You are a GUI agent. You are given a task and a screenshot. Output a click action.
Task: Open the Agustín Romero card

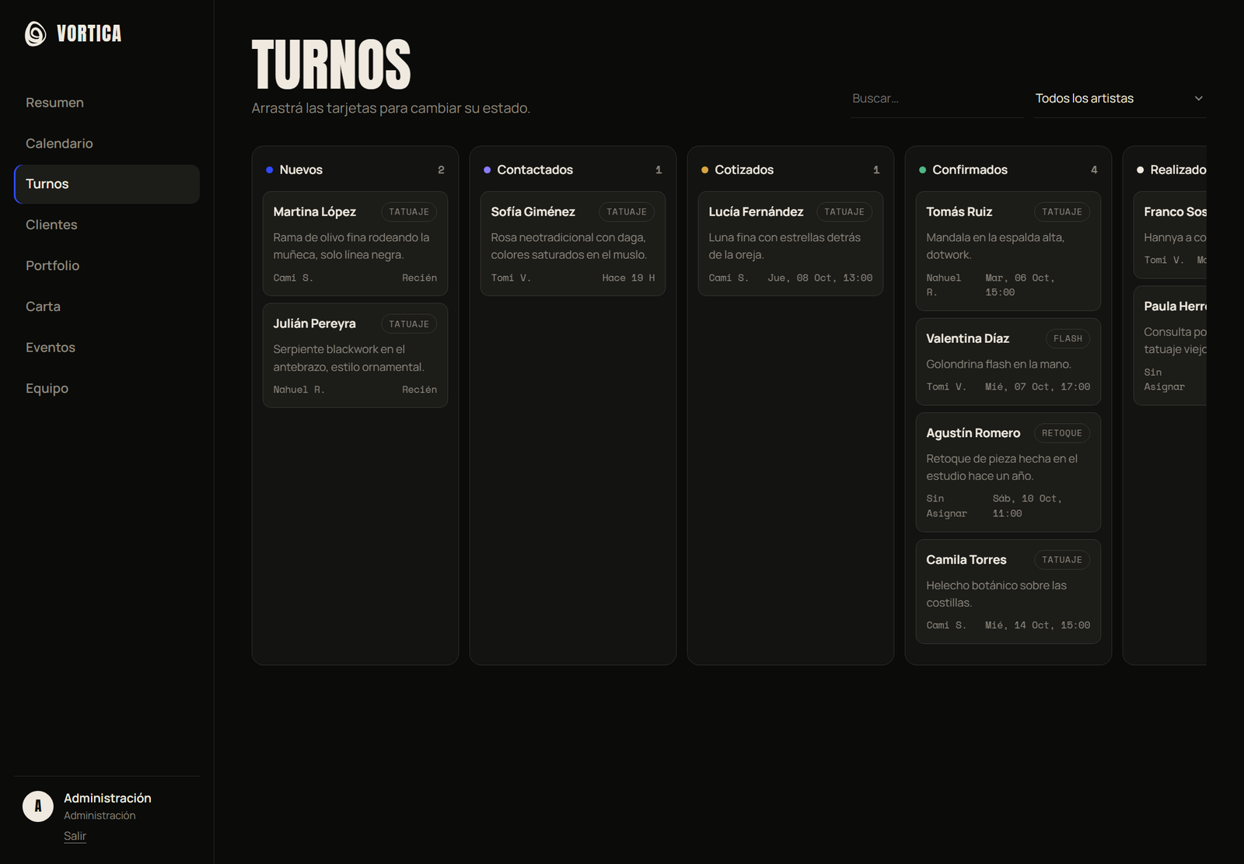click(1008, 472)
